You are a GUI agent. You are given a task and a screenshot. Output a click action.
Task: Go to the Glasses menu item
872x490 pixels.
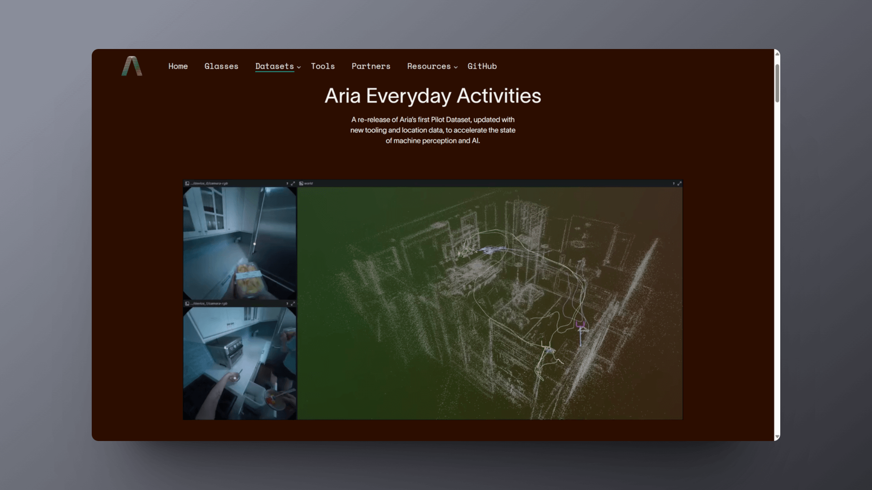(x=221, y=66)
